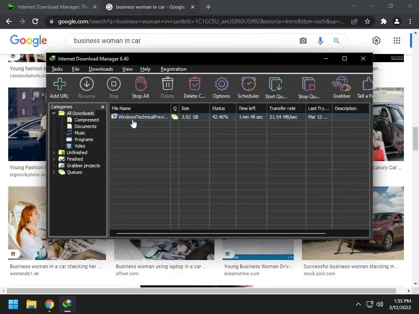Click the Stop Queue icon
The height and width of the screenshot is (314, 419).
[x=309, y=84]
